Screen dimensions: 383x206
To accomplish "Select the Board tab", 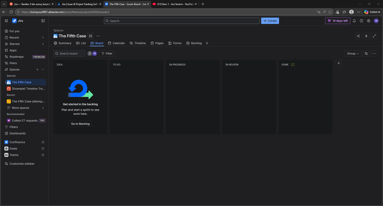I will click(x=97, y=43).
